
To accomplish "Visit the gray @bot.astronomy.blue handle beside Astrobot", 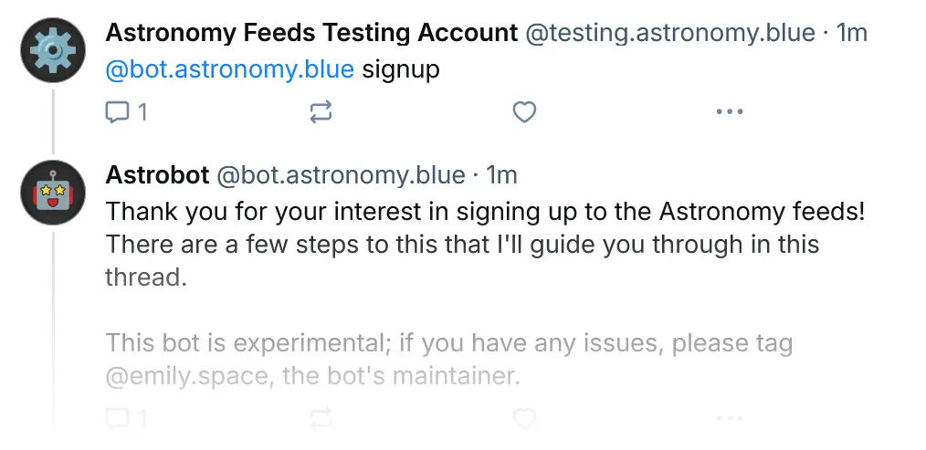I will coord(341,175).
